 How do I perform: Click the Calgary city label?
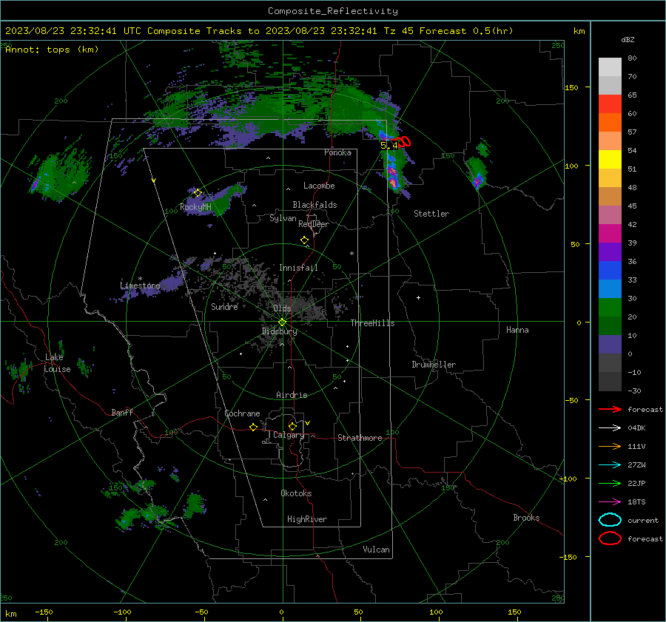pyautogui.click(x=289, y=435)
